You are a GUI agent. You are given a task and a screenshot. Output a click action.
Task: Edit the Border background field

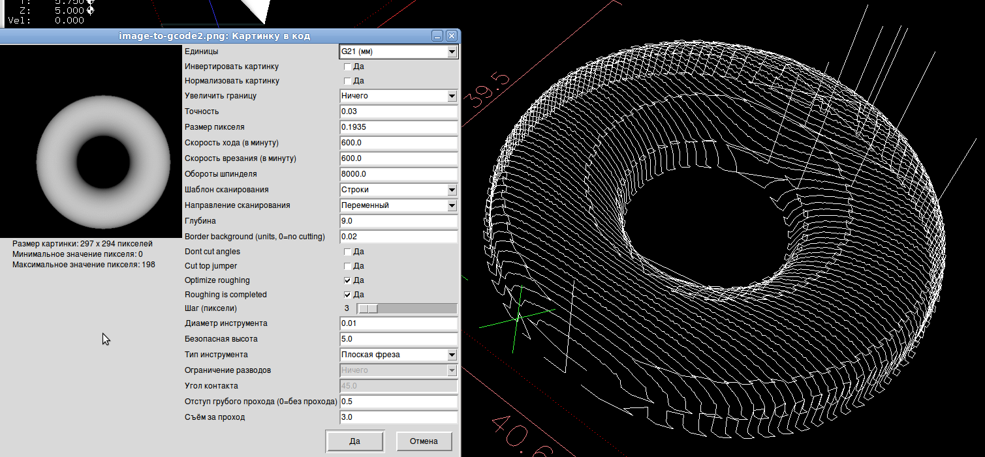398,237
